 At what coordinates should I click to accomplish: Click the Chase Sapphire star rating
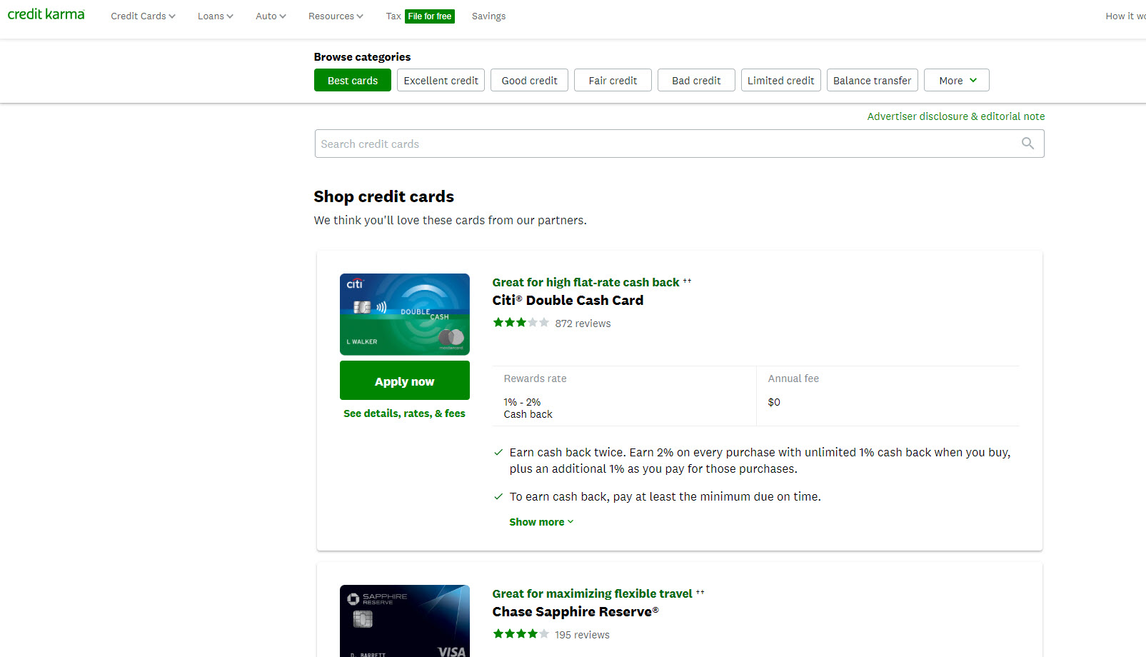pyautogui.click(x=521, y=634)
